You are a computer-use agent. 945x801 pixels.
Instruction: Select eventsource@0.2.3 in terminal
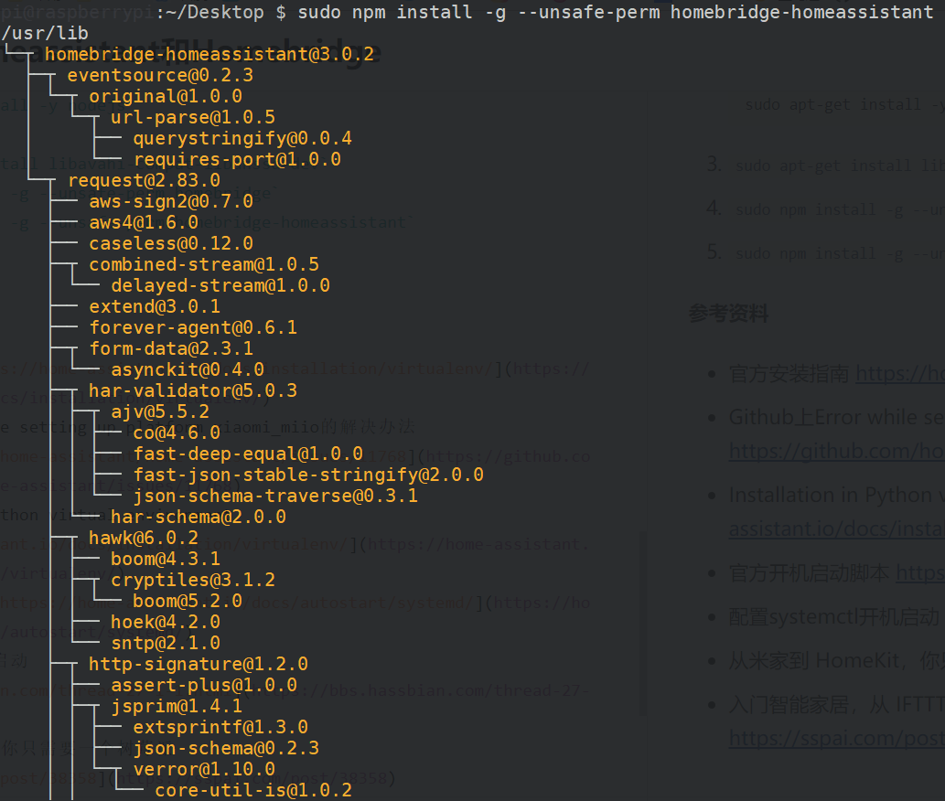pos(160,75)
